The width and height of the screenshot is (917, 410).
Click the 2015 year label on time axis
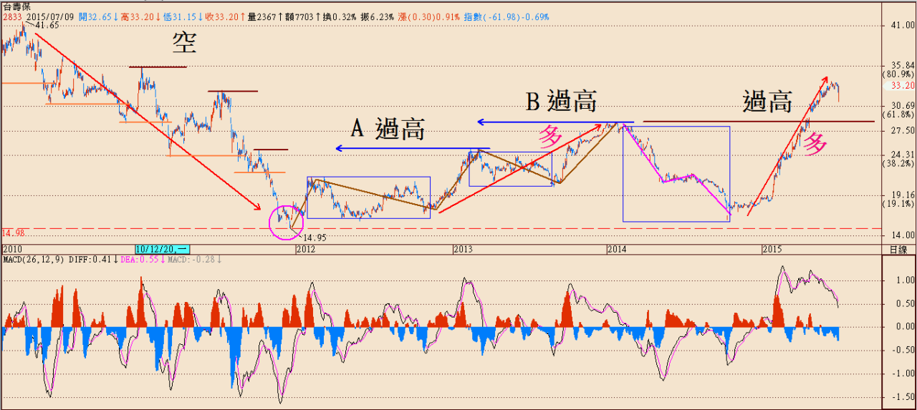772,249
